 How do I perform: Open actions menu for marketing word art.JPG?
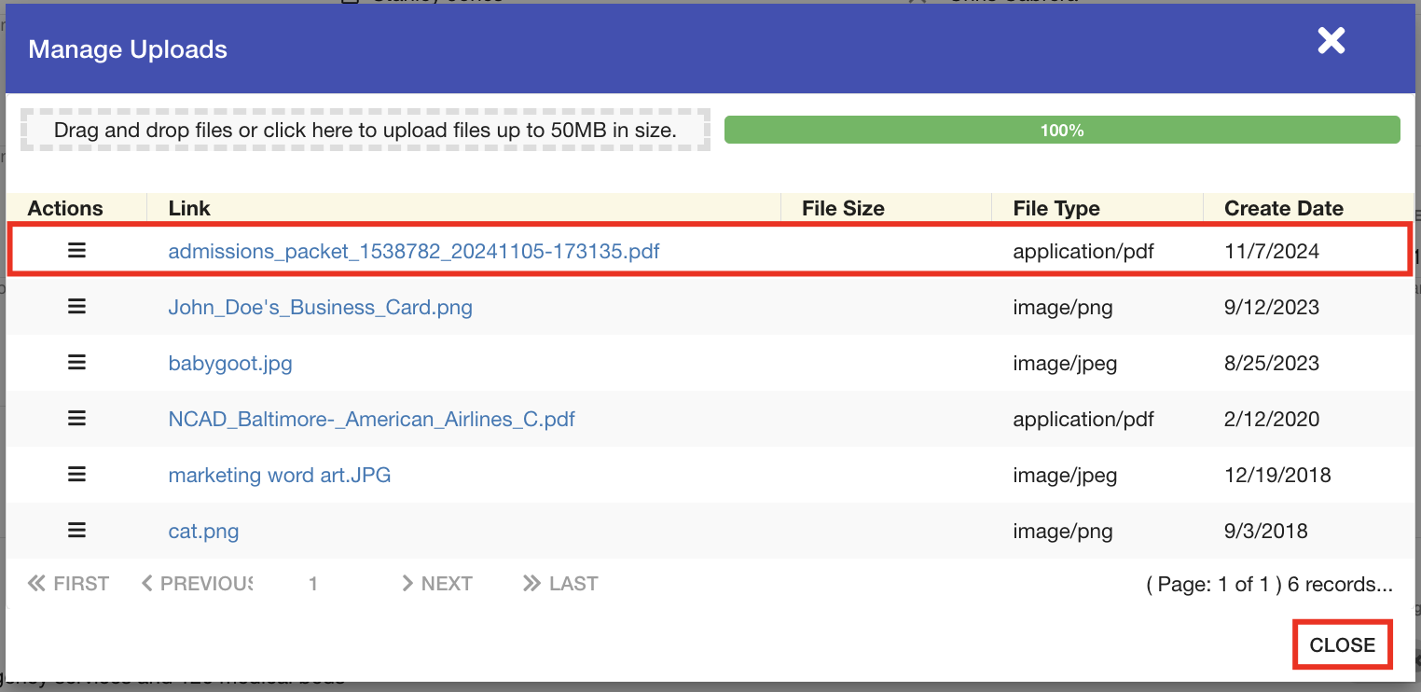click(x=76, y=475)
